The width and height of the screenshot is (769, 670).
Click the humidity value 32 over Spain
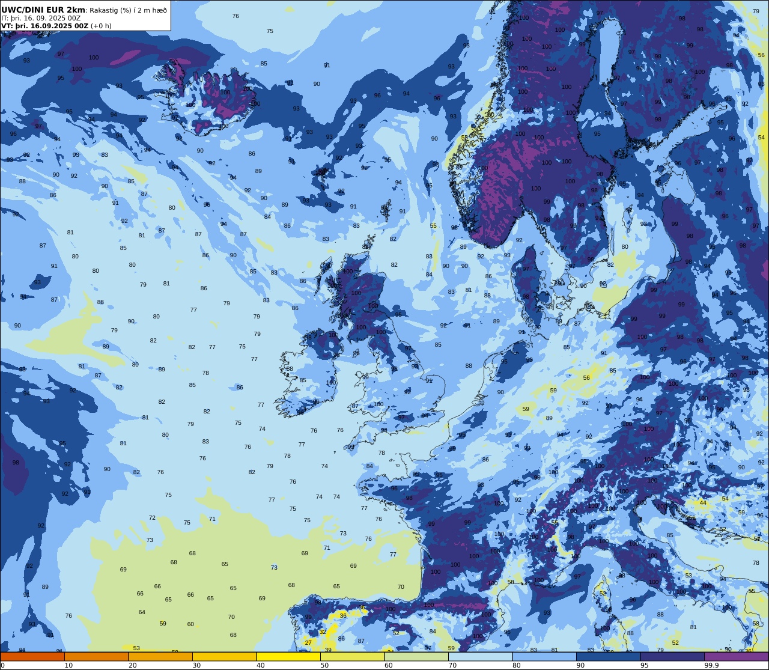pos(323,632)
